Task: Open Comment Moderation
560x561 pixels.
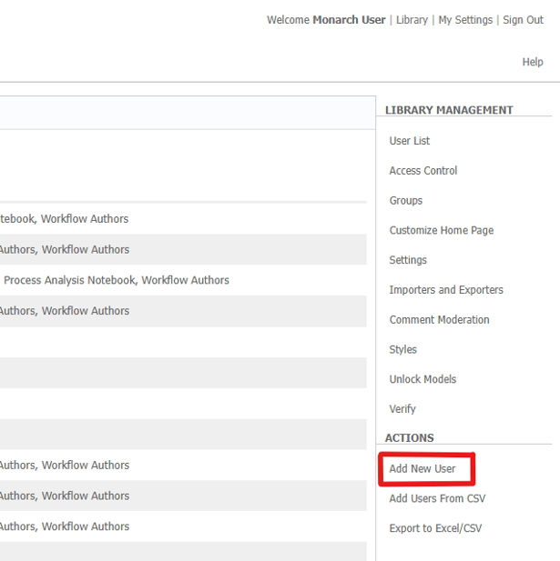Action: click(x=439, y=320)
